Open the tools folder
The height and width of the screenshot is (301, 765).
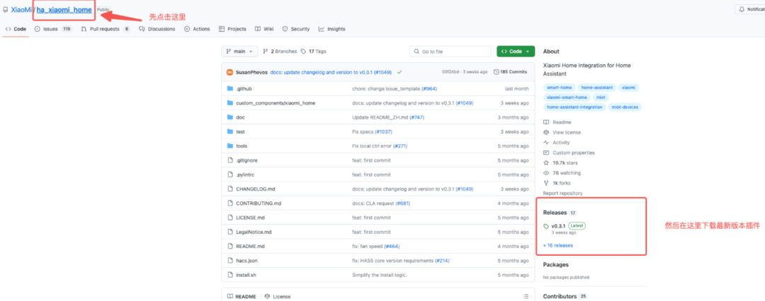pyautogui.click(x=242, y=146)
